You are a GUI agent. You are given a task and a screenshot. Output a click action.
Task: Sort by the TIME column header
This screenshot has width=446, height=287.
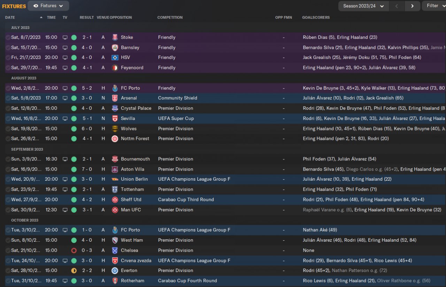(x=51, y=17)
